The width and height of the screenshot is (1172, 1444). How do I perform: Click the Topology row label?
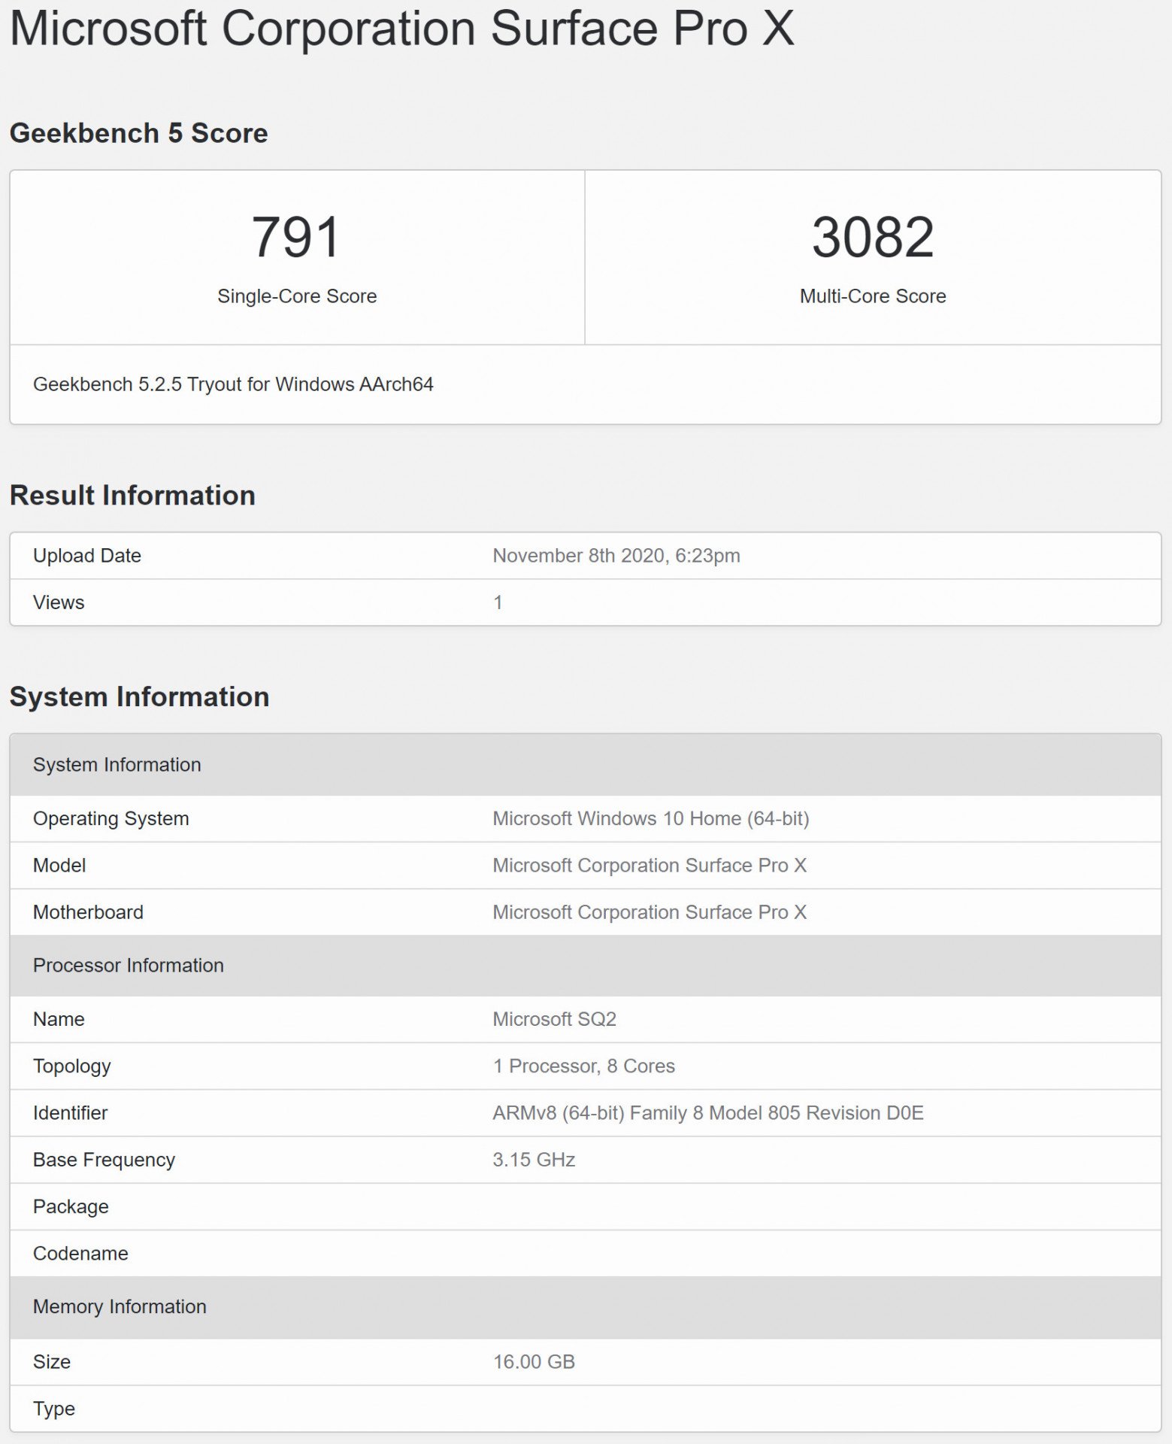click(x=72, y=1066)
